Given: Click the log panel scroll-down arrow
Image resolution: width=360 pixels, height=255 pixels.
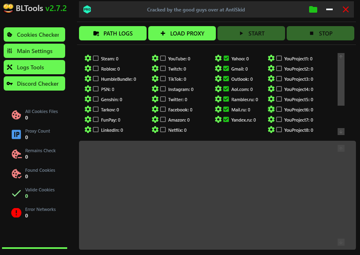Looking at the screenshot, I should click(x=341, y=242).
